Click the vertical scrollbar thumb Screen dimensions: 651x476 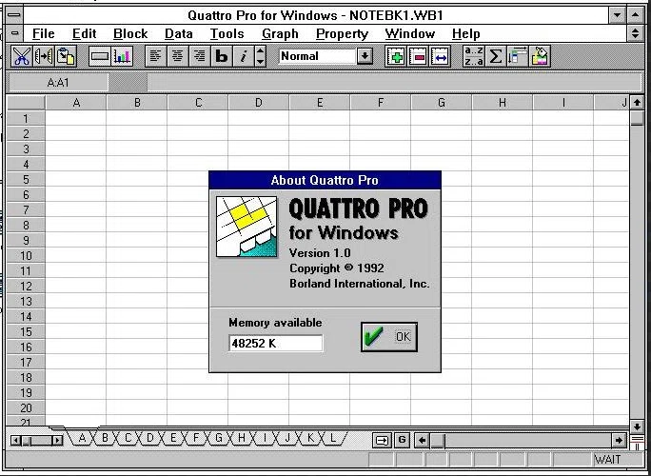(x=637, y=117)
